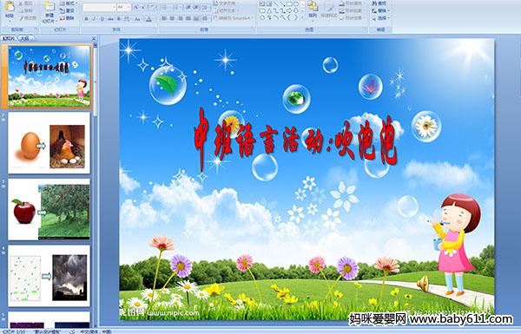Select the egg and hen slide thumbnail

coord(49,143)
